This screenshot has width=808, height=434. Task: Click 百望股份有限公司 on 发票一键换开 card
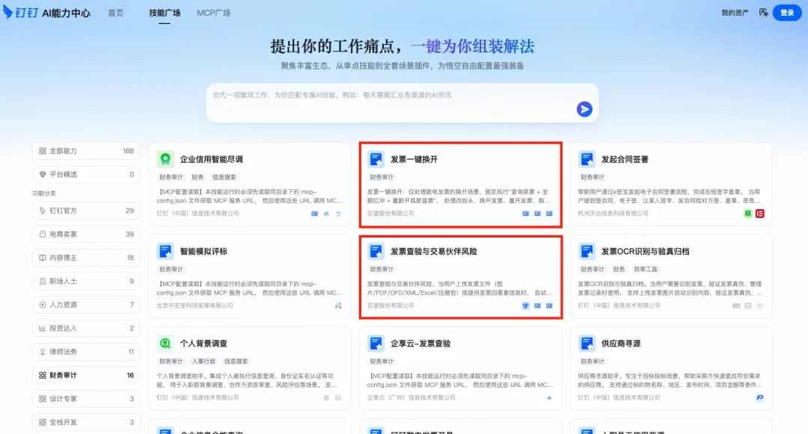(x=391, y=214)
